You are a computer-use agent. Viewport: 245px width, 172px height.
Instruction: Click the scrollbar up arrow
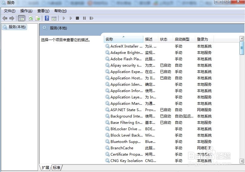242,38
